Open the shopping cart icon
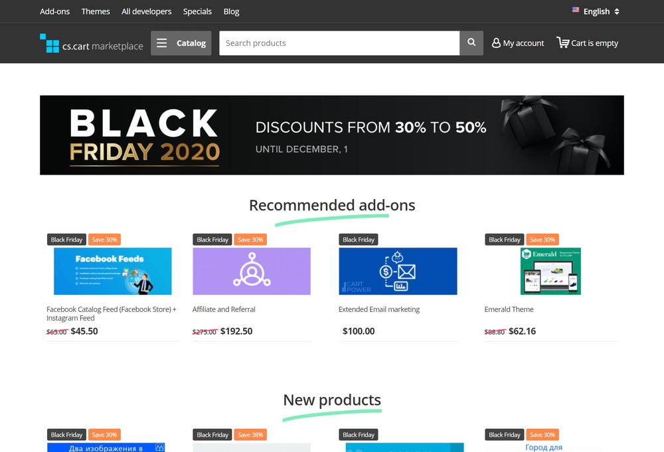 click(x=563, y=42)
